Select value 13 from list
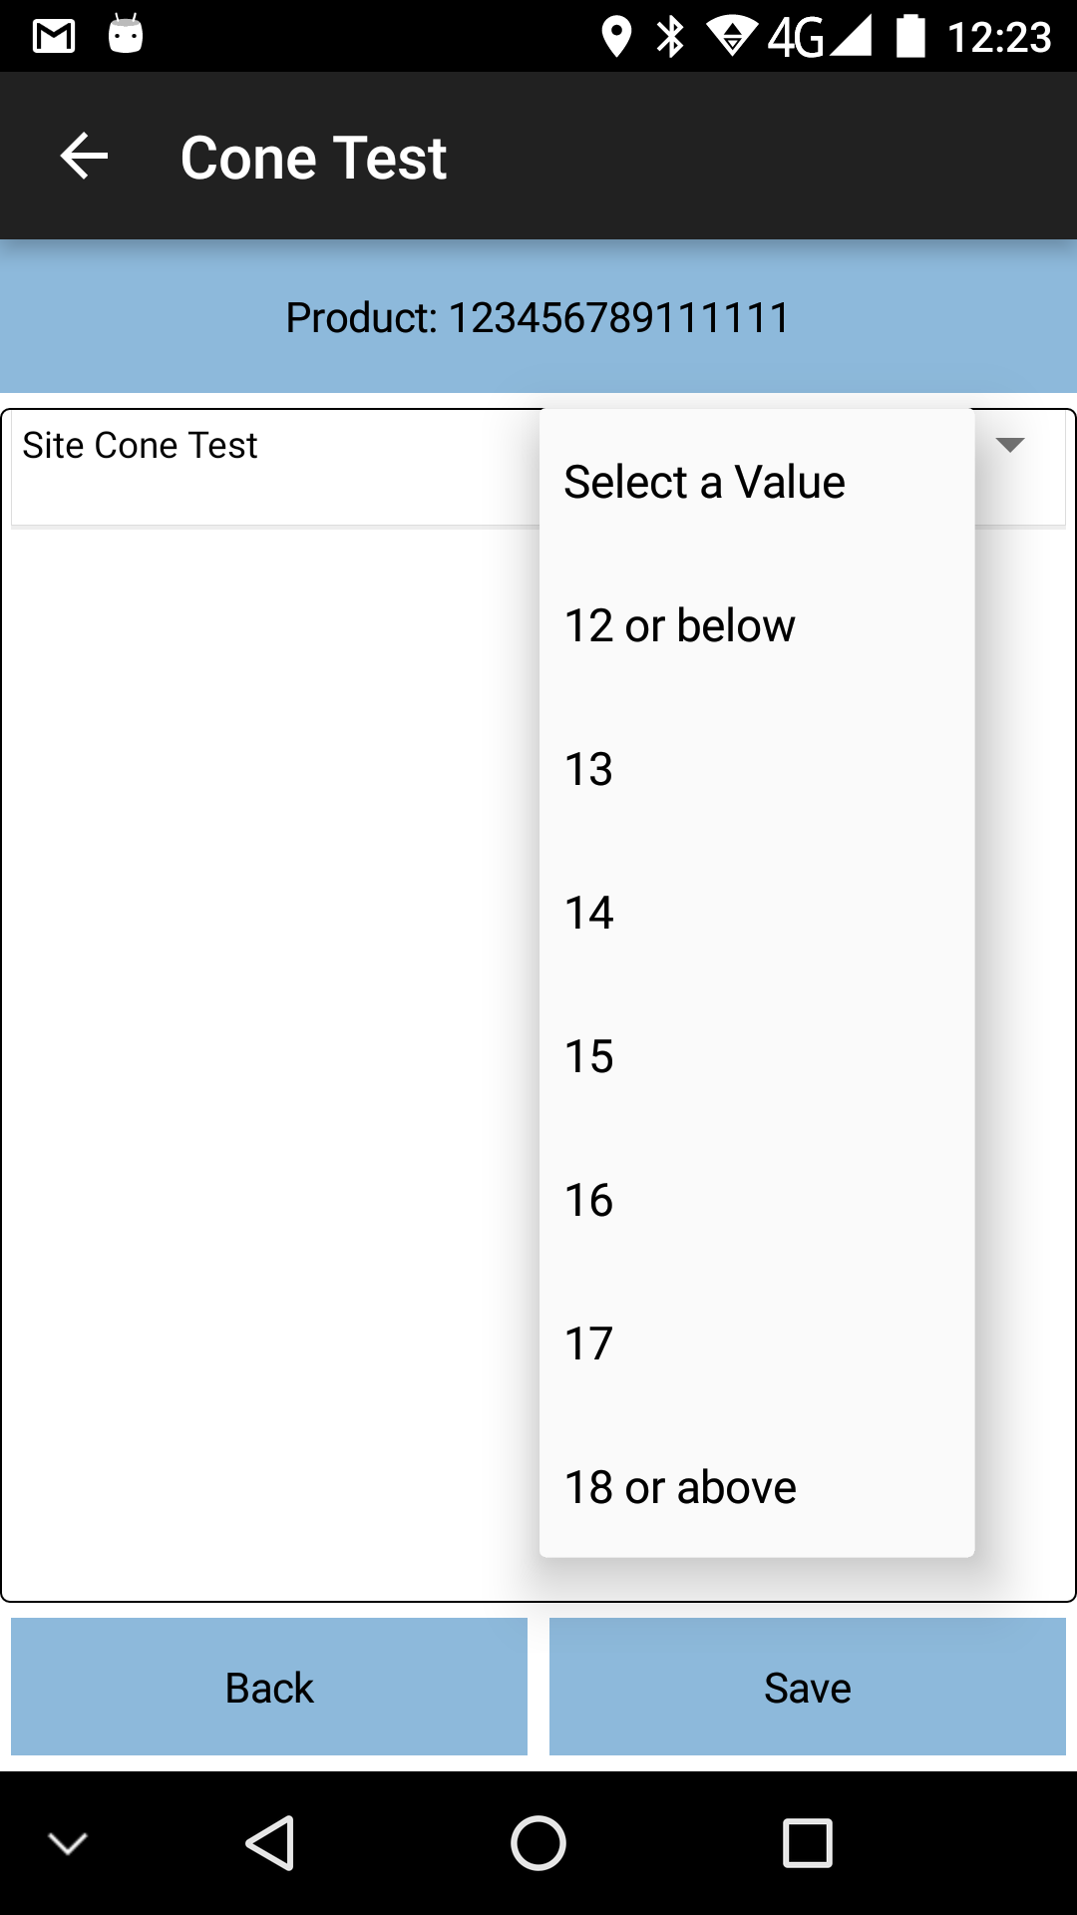This screenshot has height=1915, width=1077. [757, 770]
